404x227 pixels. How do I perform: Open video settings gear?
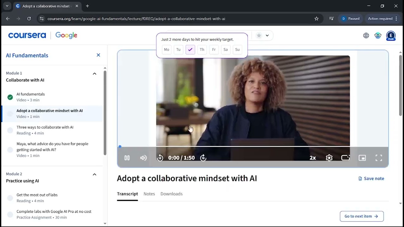coord(329,158)
